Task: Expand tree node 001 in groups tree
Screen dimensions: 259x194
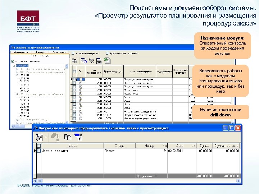Action: [x=17, y=69]
